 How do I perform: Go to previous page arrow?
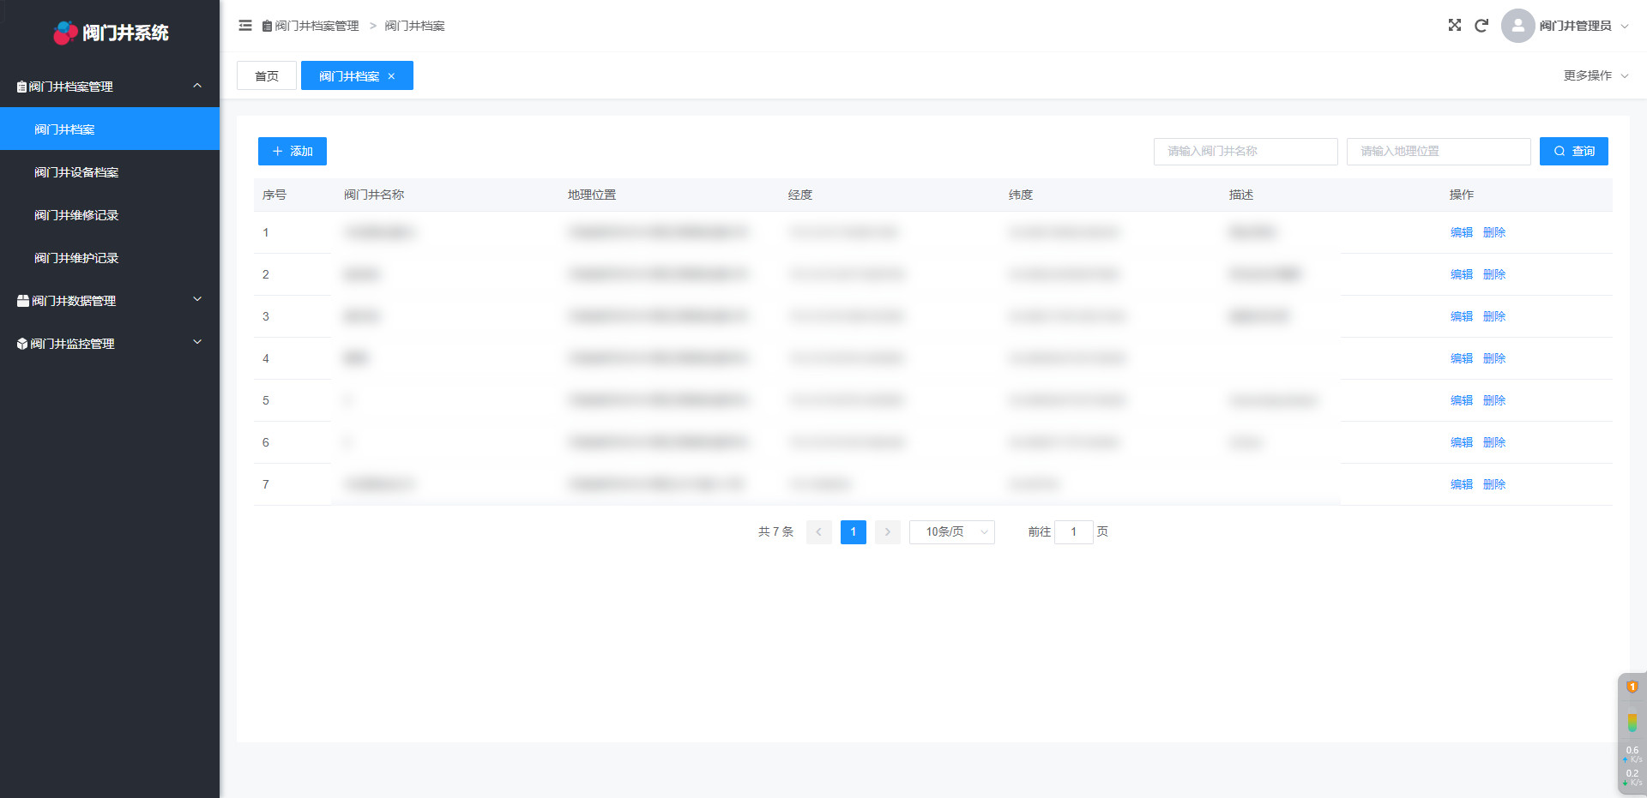click(818, 532)
